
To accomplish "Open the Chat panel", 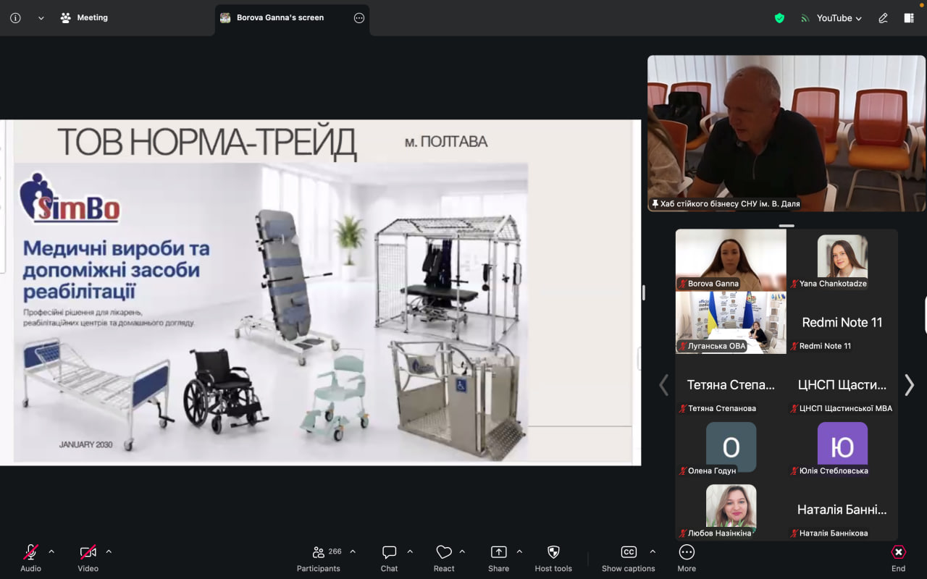I will 389,558.
